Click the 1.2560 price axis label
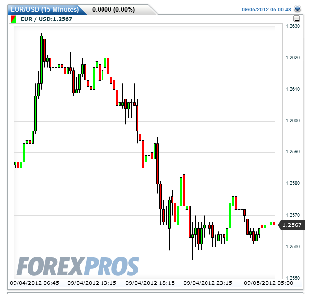The height and width of the screenshot is (294, 310). 293,247
